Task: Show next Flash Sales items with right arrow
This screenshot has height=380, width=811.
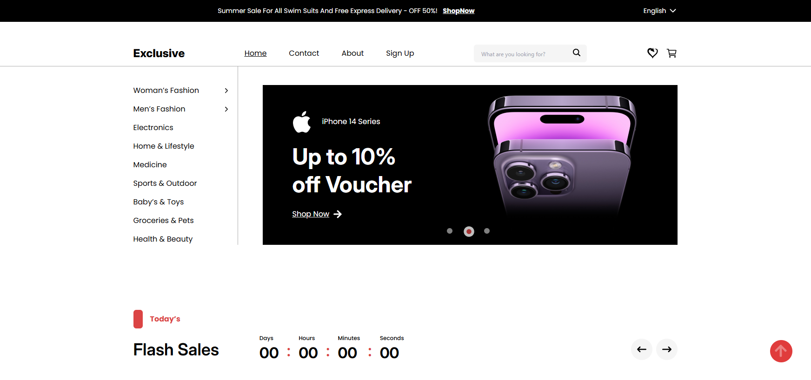Action: (x=667, y=349)
